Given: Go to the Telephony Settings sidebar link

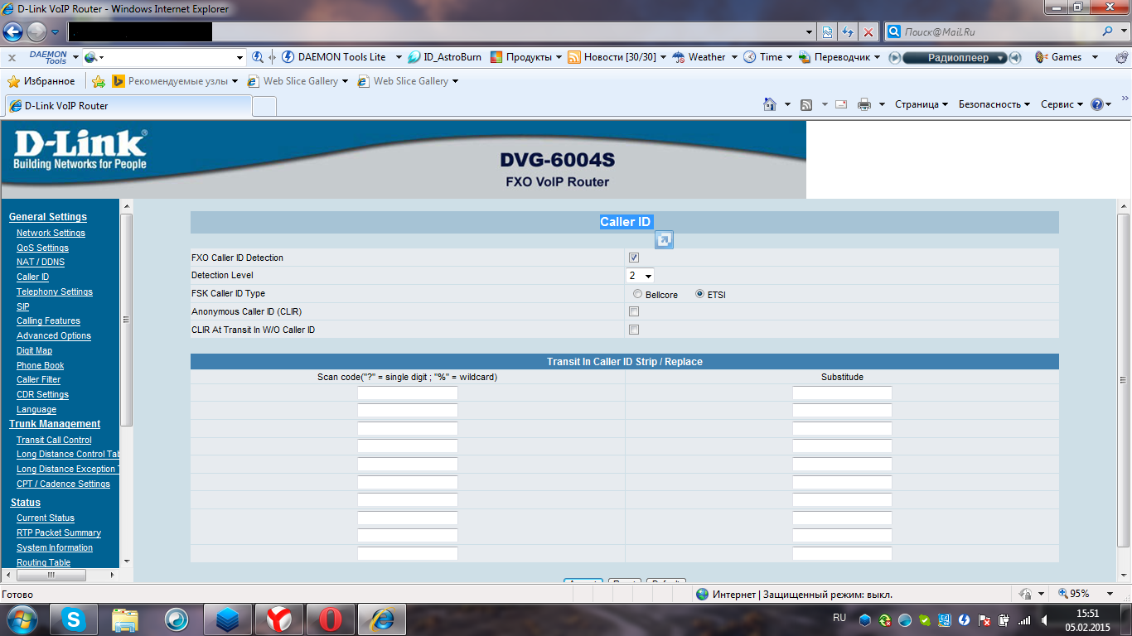Looking at the screenshot, I should tap(55, 292).
